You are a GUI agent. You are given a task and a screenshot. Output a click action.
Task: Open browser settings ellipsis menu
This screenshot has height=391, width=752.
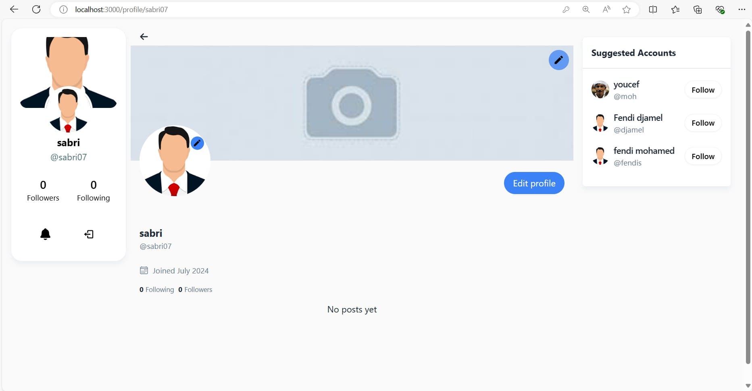742,10
